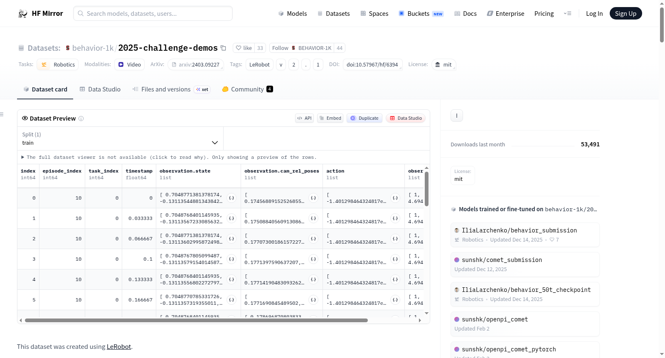Image resolution: width=665 pixels, height=358 pixels.
Task: Expand observation.state JSON in row 5
Action: pos(232,300)
